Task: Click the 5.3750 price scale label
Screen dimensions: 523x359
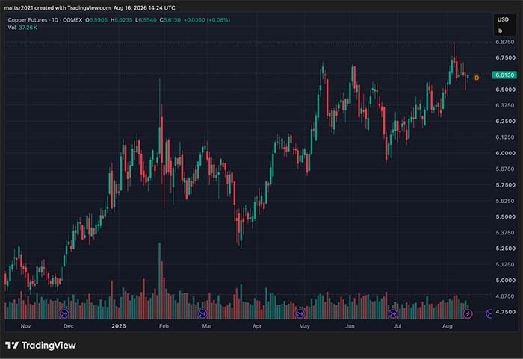Action: click(x=505, y=233)
